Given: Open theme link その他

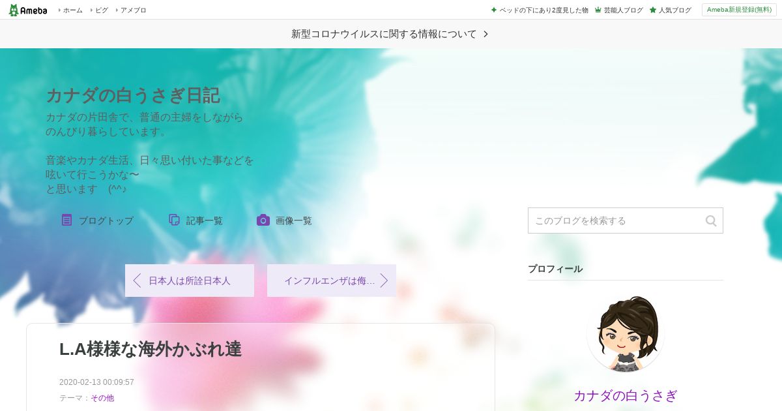Looking at the screenshot, I should click(102, 398).
